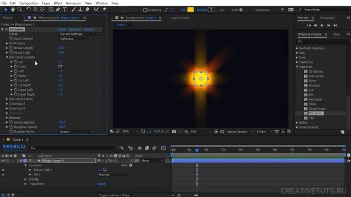The image size is (351, 197).
Task: Click the Stroke color swatch
Action: (x=211, y=10)
